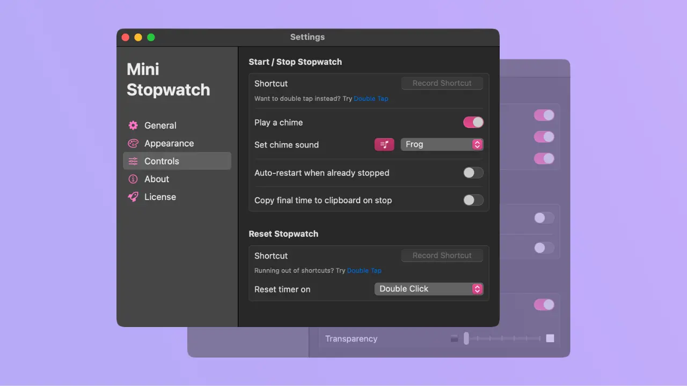Select the Appearance palette icon

pos(133,143)
